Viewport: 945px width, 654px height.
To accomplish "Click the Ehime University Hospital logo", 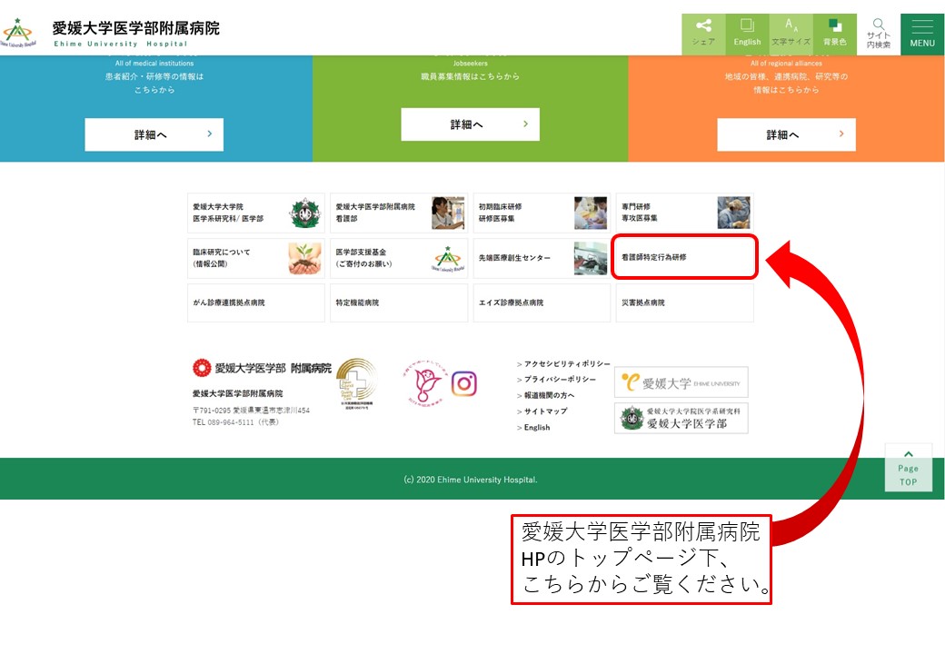I will click(110, 33).
